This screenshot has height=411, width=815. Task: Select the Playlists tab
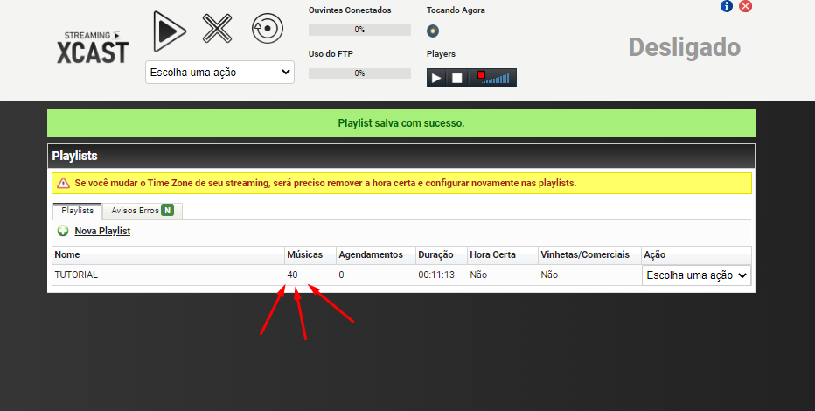[78, 211]
